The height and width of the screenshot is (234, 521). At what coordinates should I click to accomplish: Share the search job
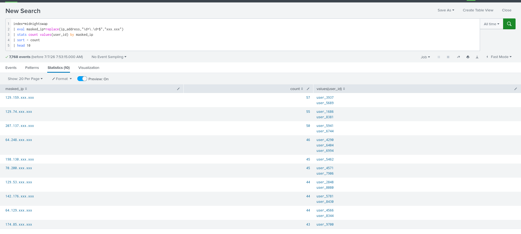[x=458, y=57]
